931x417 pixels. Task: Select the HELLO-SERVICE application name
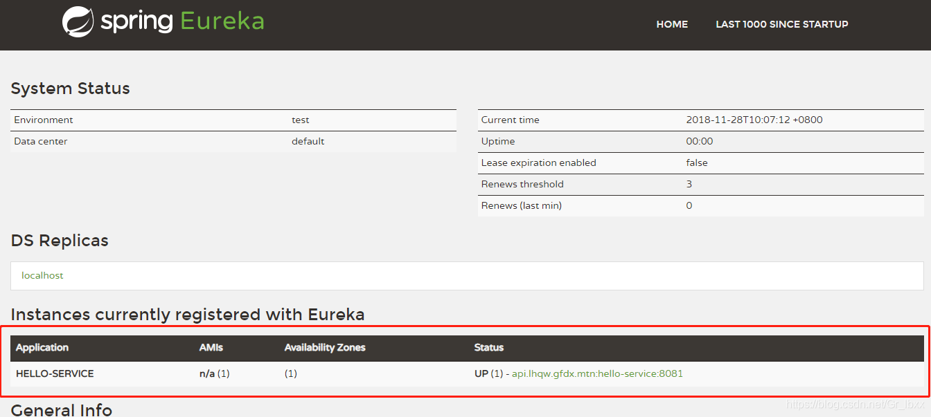pyautogui.click(x=55, y=373)
